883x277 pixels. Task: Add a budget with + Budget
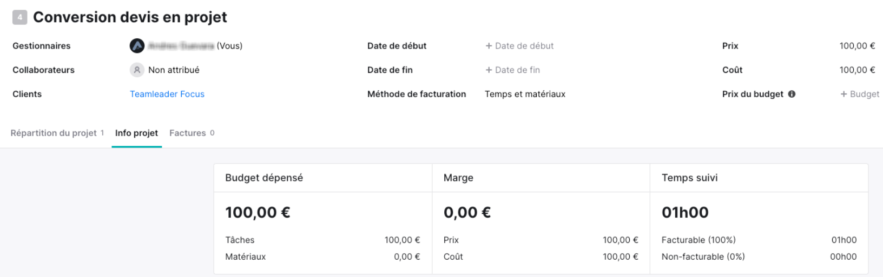tap(860, 94)
